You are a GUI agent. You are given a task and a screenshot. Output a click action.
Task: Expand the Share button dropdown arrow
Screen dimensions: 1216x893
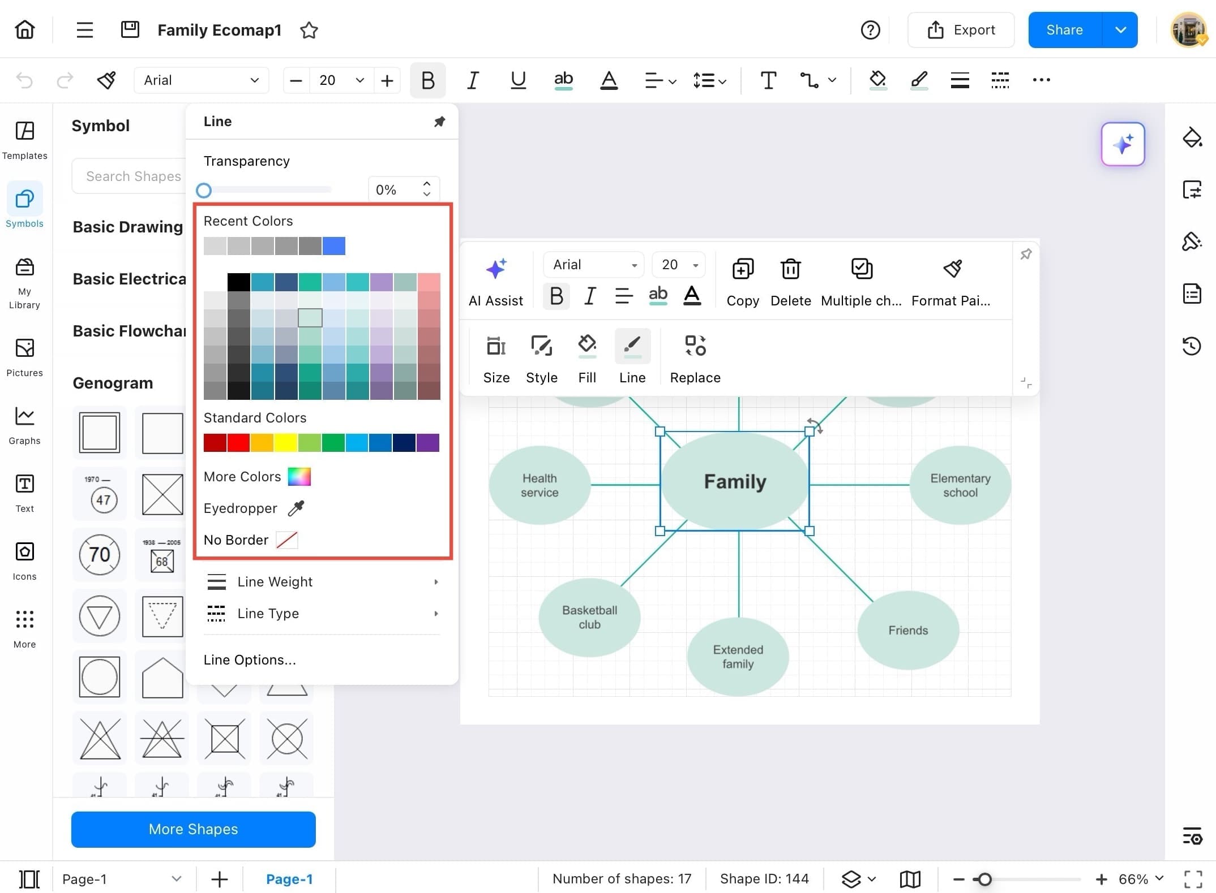(x=1120, y=30)
